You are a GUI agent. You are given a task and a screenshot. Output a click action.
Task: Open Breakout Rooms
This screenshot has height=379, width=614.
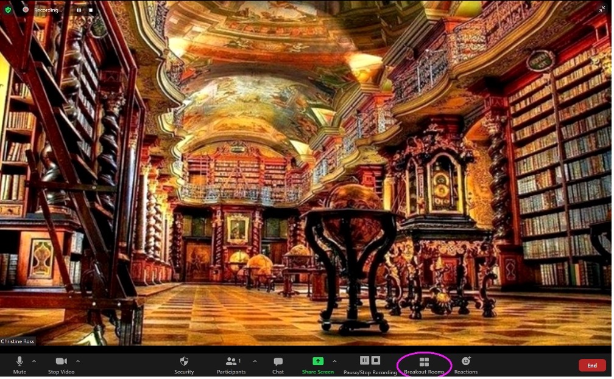coord(424,365)
